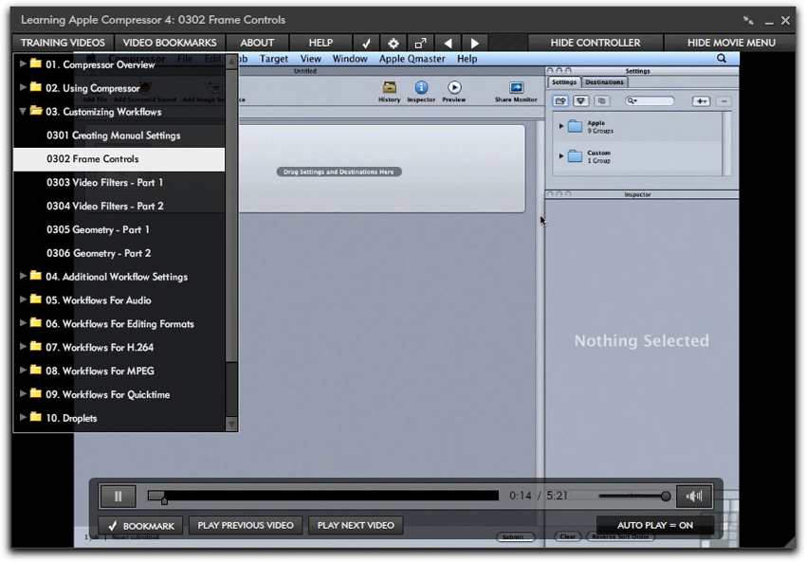Click the checkmark icon in the top toolbar

point(367,44)
